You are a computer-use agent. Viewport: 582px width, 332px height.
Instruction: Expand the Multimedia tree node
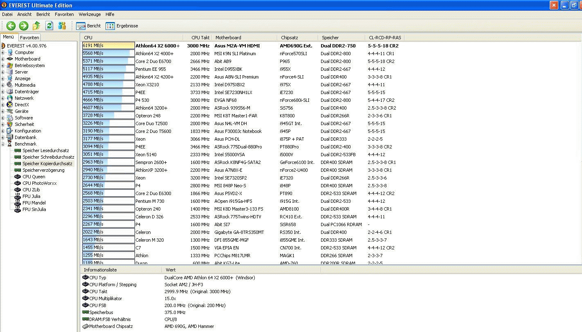3,85
